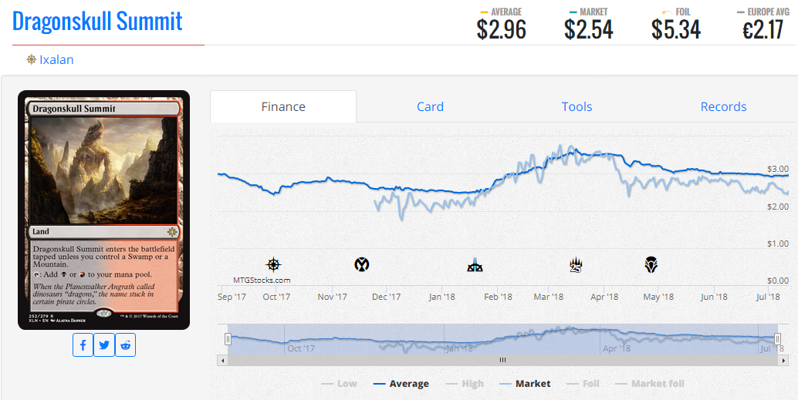Open the Ixalan set link
Screen dimensions: 798x400
click(x=56, y=59)
